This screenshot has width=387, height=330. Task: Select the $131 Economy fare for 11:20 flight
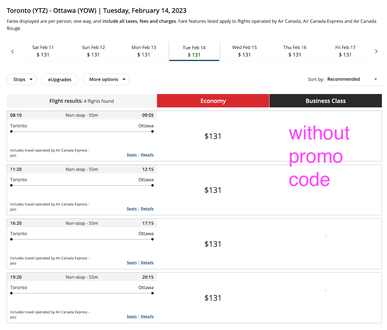213,190
